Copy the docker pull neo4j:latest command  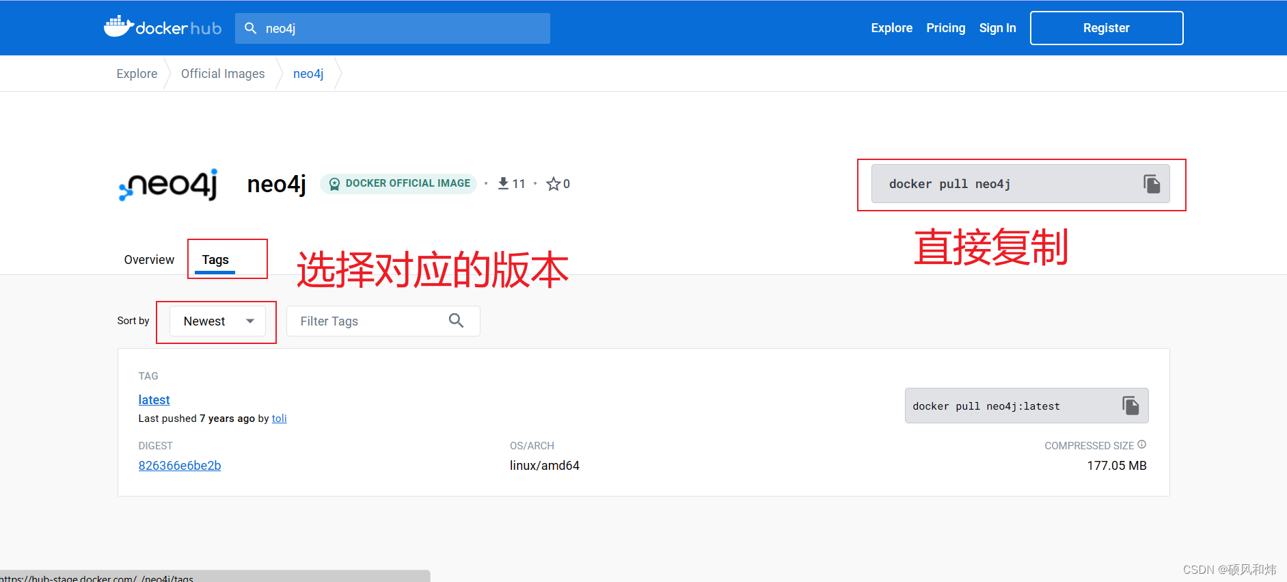[1130, 406]
